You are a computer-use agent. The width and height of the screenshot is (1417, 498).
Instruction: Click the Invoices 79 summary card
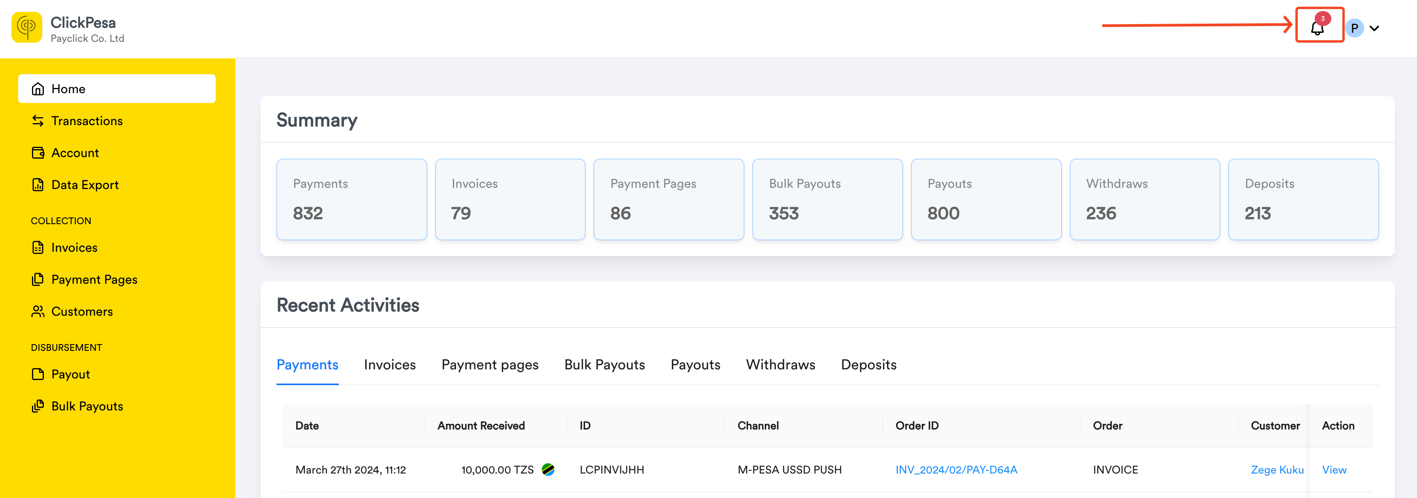(x=510, y=199)
